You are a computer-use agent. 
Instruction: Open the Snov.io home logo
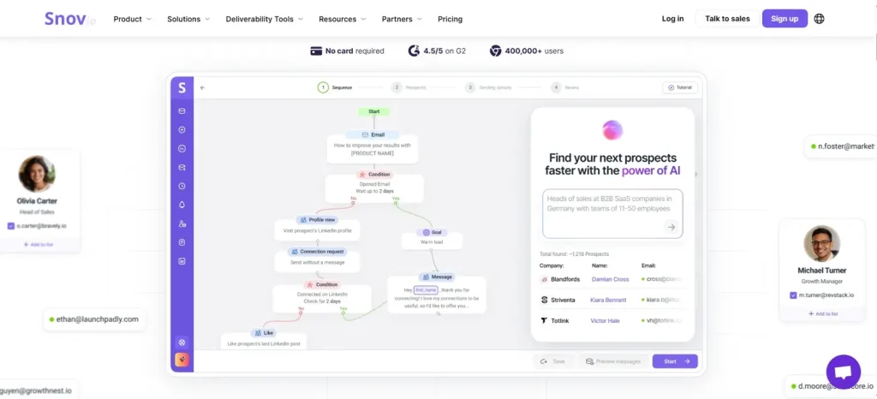(x=70, y=19)
